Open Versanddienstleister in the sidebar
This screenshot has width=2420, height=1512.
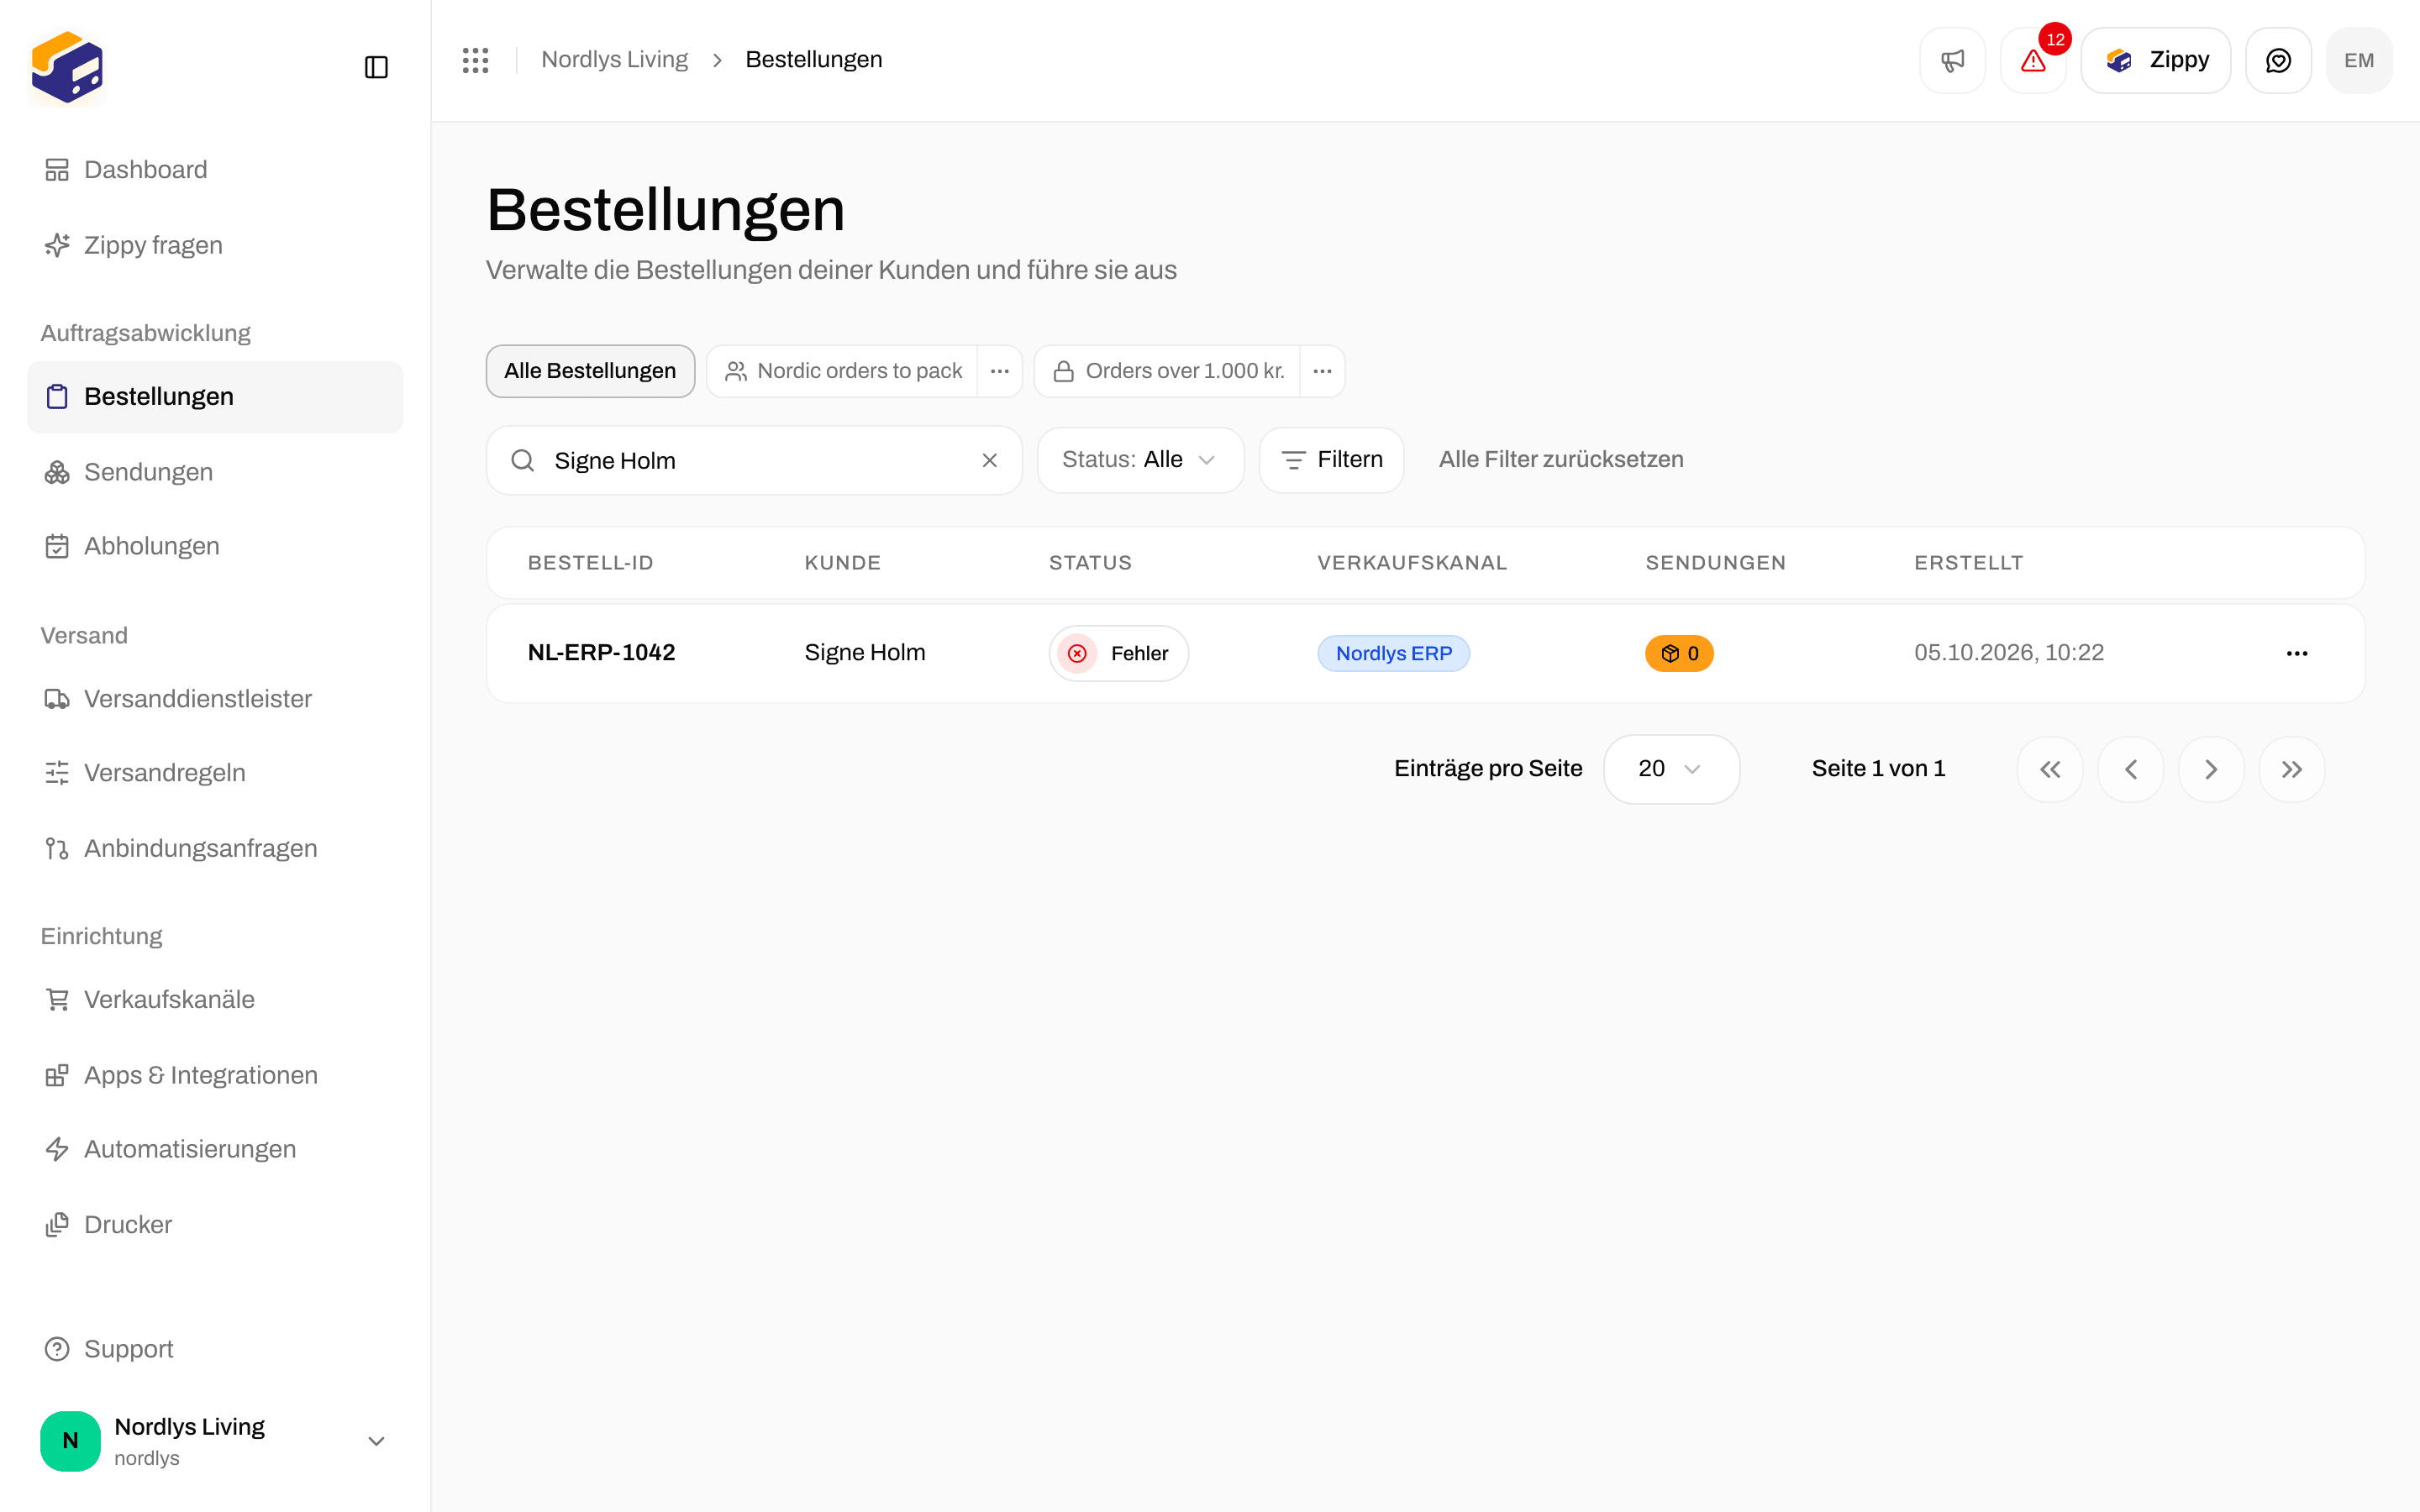[x=214, y=699]
